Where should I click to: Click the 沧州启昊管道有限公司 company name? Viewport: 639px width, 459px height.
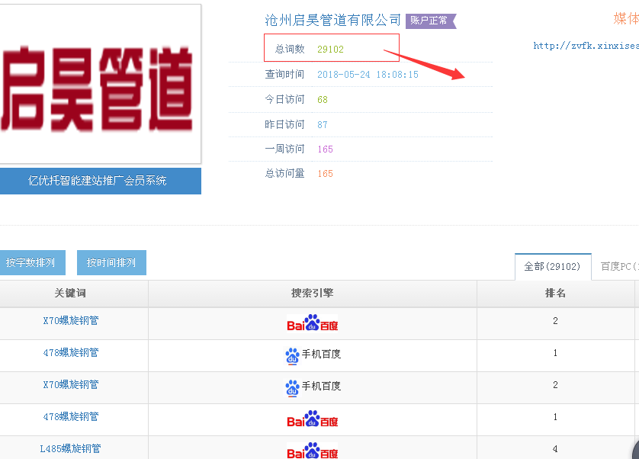point(332,20)
